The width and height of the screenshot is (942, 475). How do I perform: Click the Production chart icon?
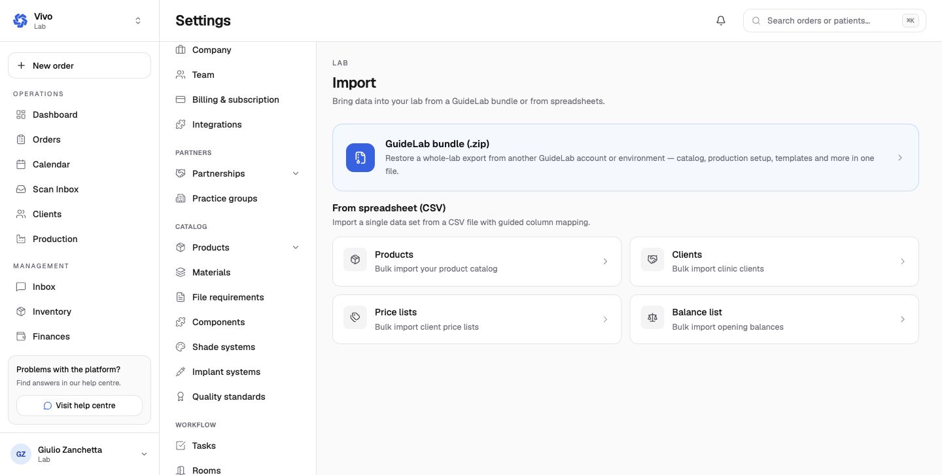pyautogui.click(x=21, y=239)
